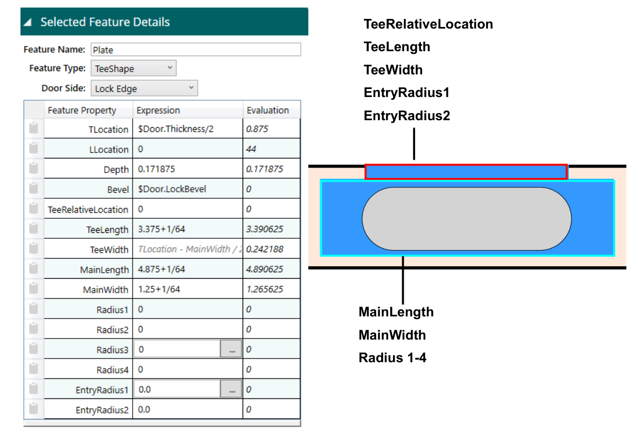Click the clipboard icon for EntryRadius2 row
The height and width of the screenshot is (442, 635).
(33, 409)
